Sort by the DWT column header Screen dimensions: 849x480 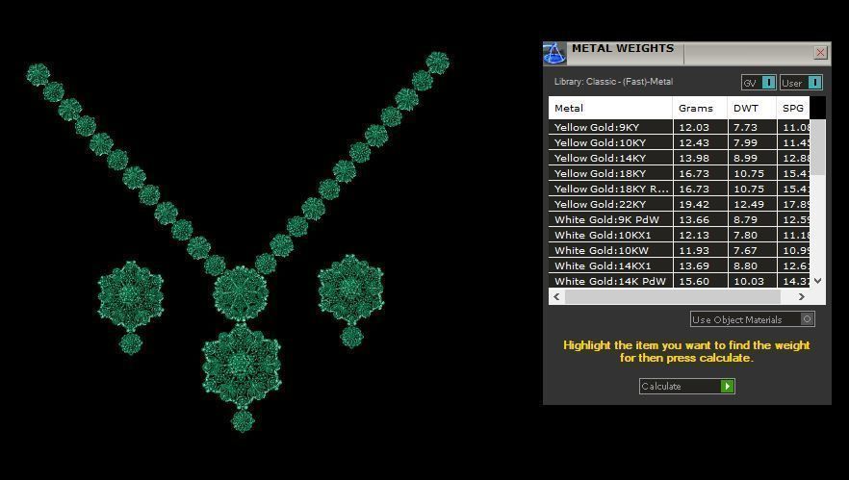pyautogui.click(x=752, y=109)
